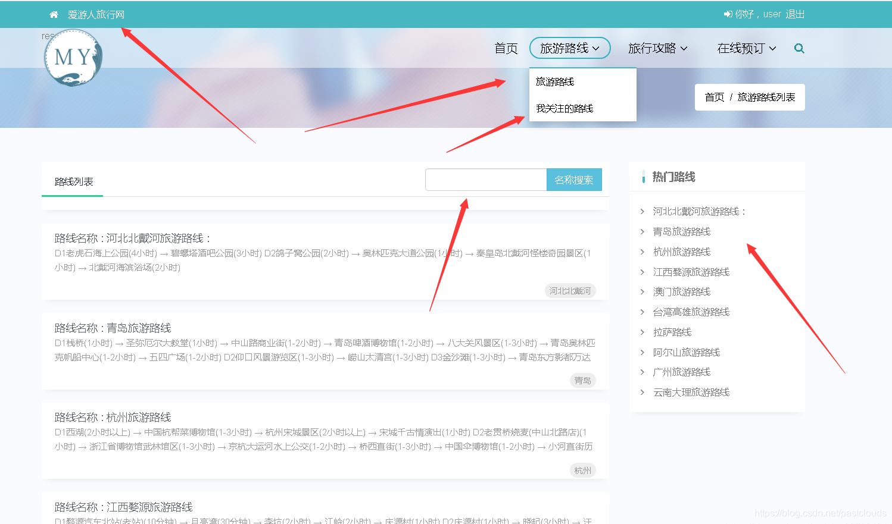The width and height of the screenshot is (892, 524).
Task: Open 澳门旅游路线 in hot routes
Action: coord(682,291)
